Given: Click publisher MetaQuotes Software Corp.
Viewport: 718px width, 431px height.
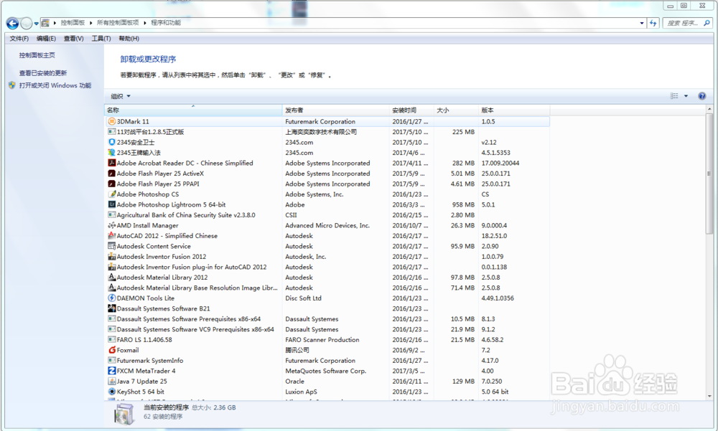Looking at the screenshot, I should click(325, 371).
